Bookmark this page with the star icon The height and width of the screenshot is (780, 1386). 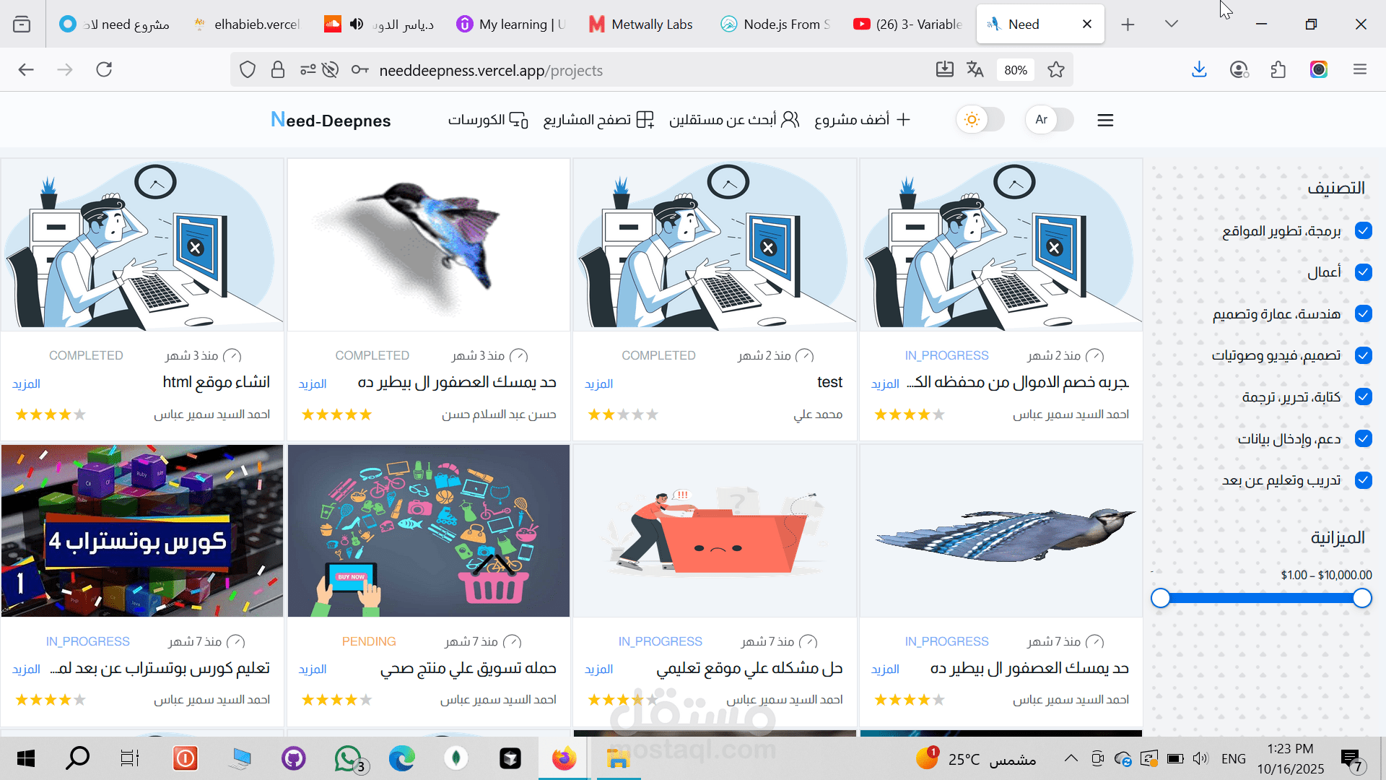pos(1056,69)
